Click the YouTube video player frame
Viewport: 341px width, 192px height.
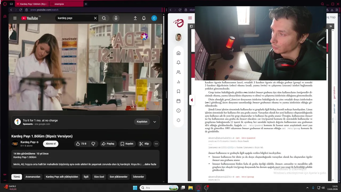[86, 67]
